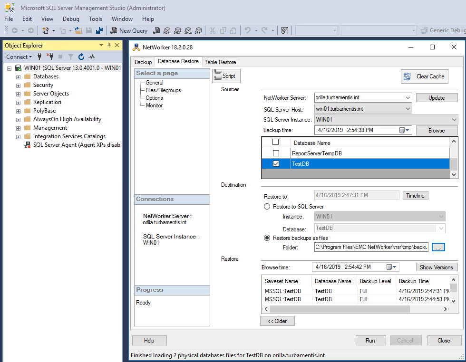Click the Open File toolbar icon
Viewport: 466px width, 362px height.
(x=78, y=30)
